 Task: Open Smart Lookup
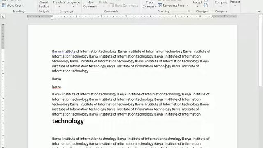44,5
